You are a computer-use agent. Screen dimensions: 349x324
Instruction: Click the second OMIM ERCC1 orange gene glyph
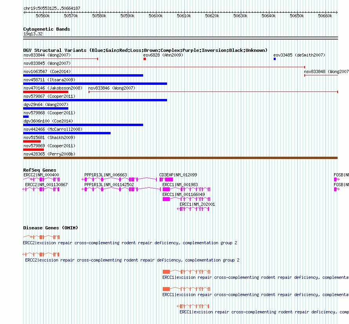click(x=186, y=289)
